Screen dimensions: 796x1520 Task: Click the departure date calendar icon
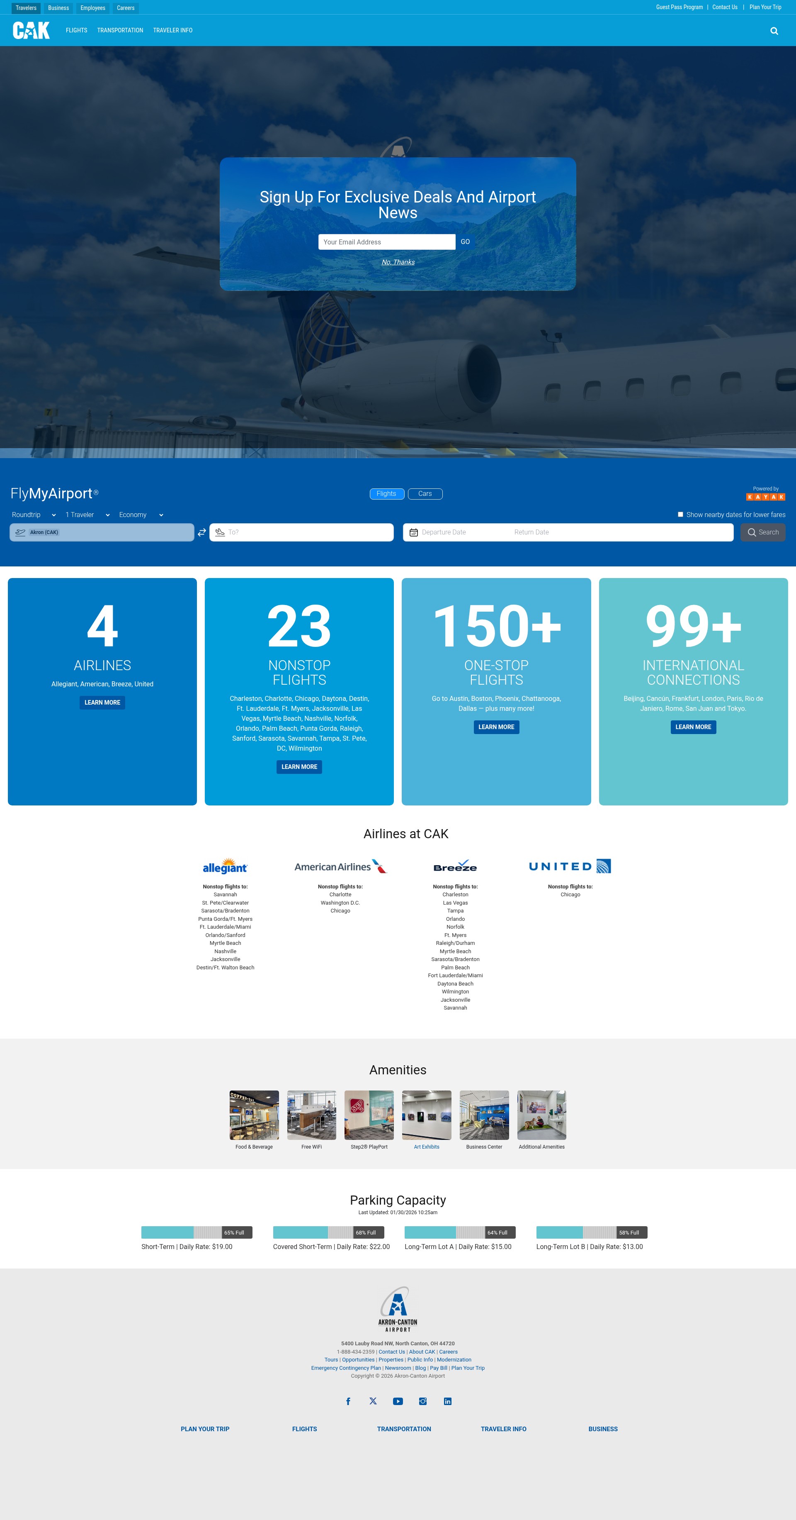tap(414, 532)
